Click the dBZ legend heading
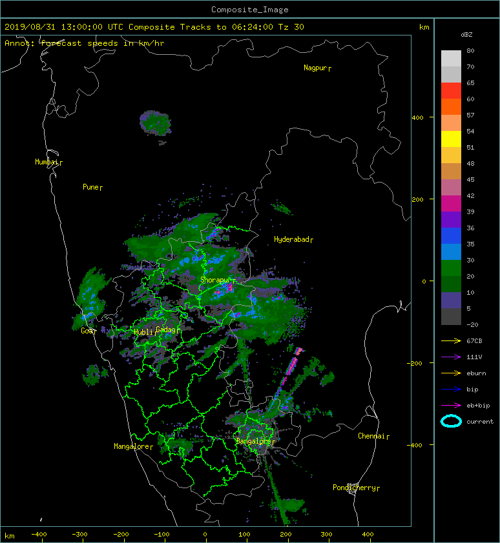The height and width of the screenshot is (543, 500). pyautogui.click(x=466, y=35)
